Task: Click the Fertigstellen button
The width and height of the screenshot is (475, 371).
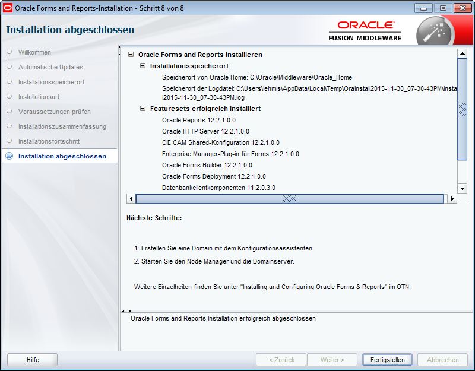Action: [x=388, y=360]
